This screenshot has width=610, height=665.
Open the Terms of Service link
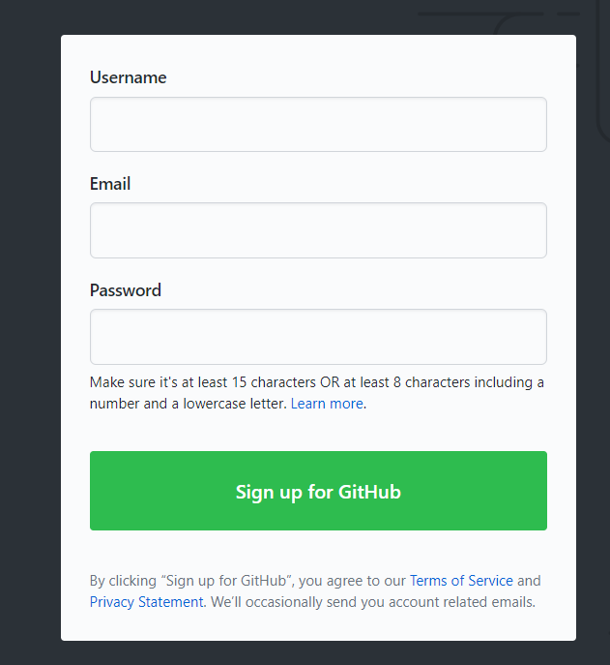[461, 581]
